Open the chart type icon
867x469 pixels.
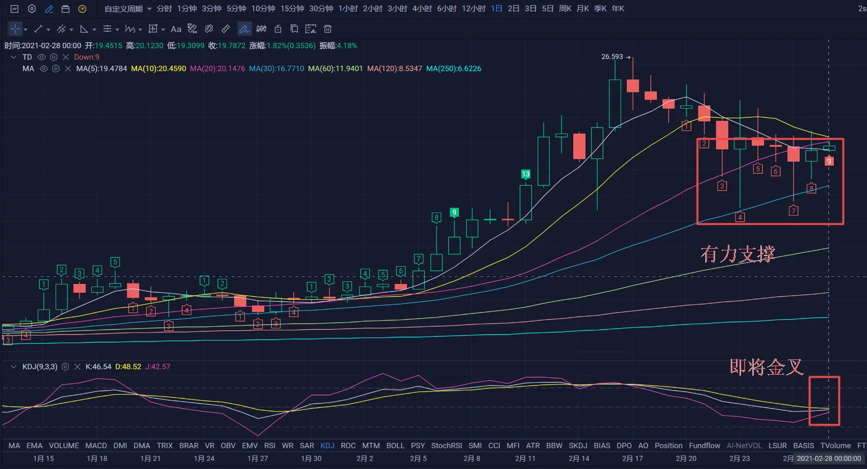coord(14,9)
